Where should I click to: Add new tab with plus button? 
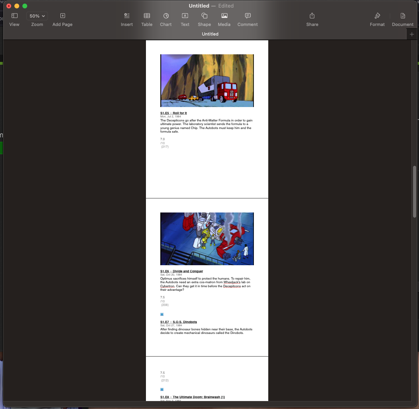(x=412, y=34)
